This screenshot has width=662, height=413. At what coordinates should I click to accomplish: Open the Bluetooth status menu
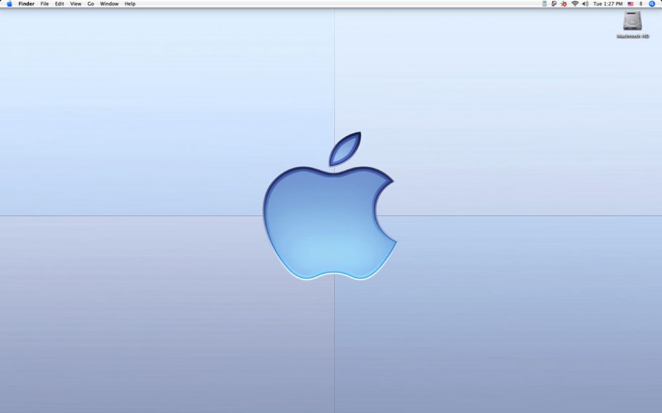(641, 4)
